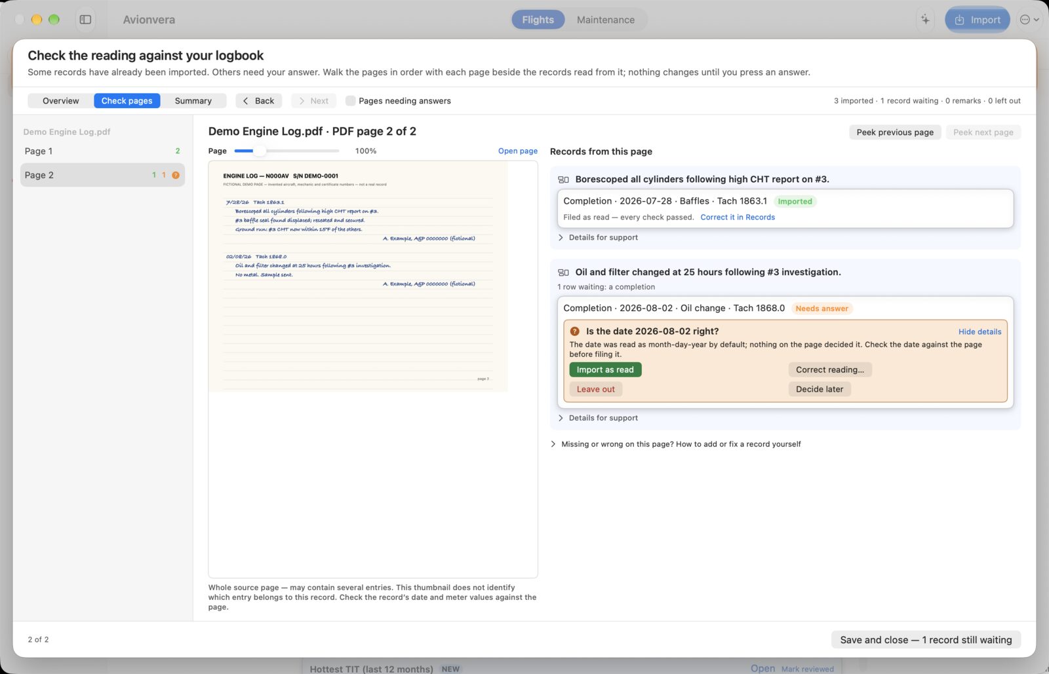Click the question icon next to date prompt
This screenshot has width=1049, height=674.
click(575, 331)
